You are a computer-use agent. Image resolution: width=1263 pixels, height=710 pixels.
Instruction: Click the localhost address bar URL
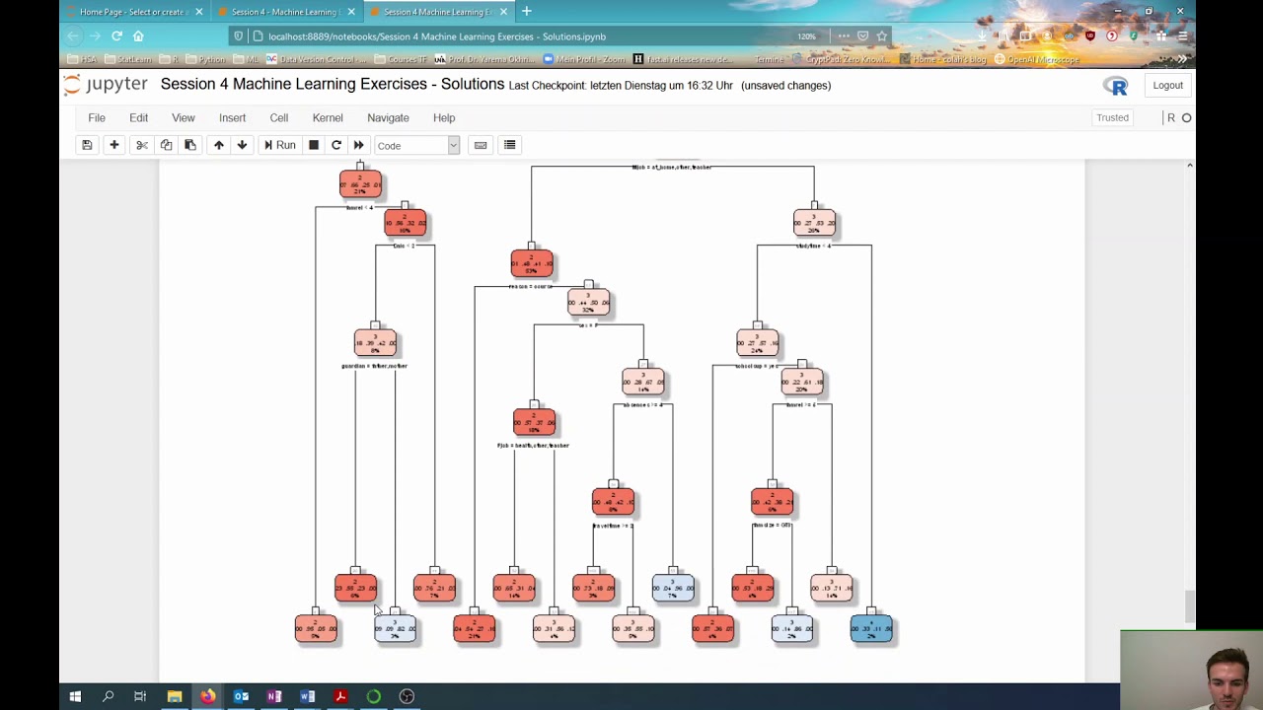(x=437, y=36)
